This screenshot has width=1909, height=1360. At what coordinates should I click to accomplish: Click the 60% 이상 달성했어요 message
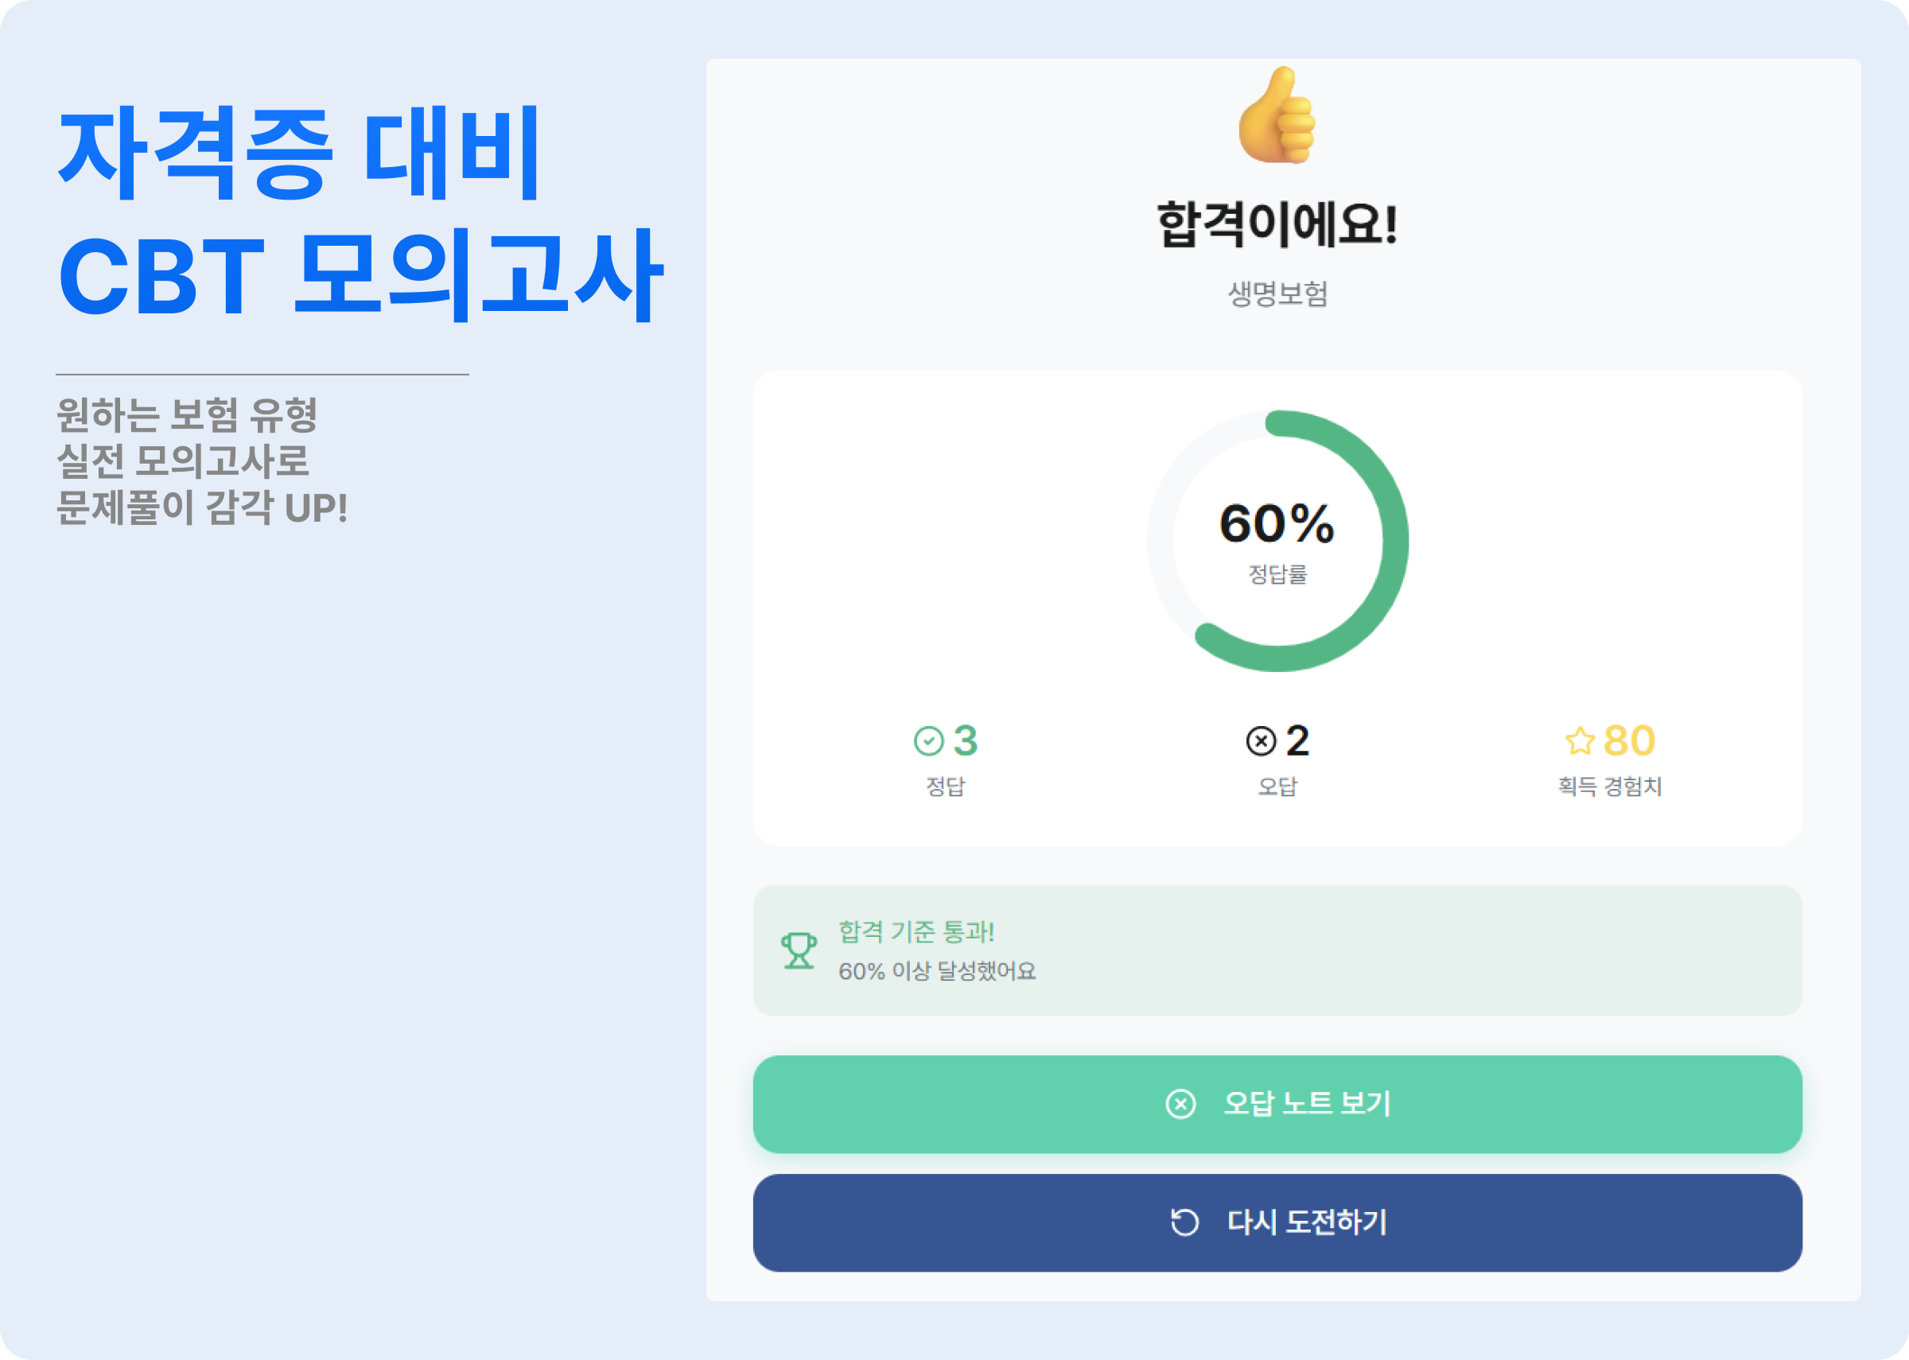pos(936,972)
